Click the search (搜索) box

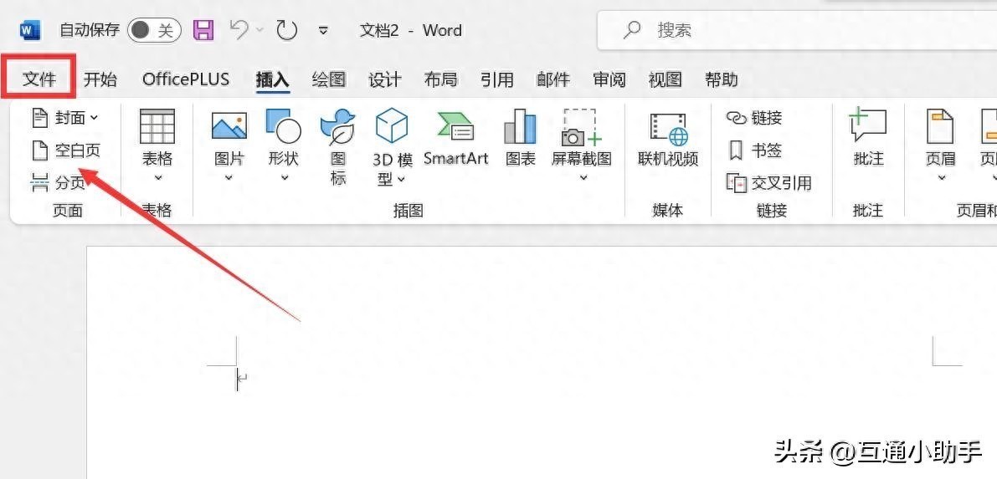[x=787, y=31]
